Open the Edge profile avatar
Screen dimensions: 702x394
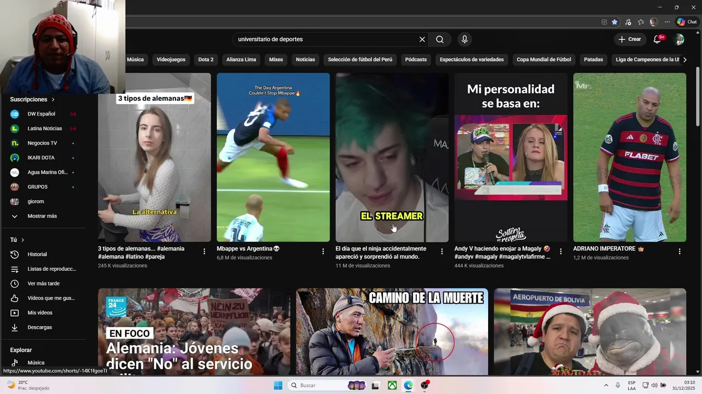[654, 22]
